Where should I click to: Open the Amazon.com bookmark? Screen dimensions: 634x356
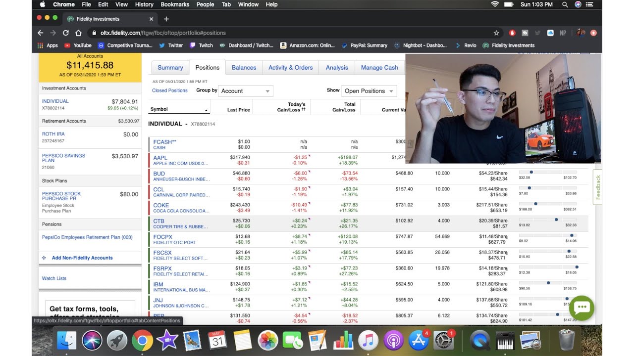coord(307,45)
